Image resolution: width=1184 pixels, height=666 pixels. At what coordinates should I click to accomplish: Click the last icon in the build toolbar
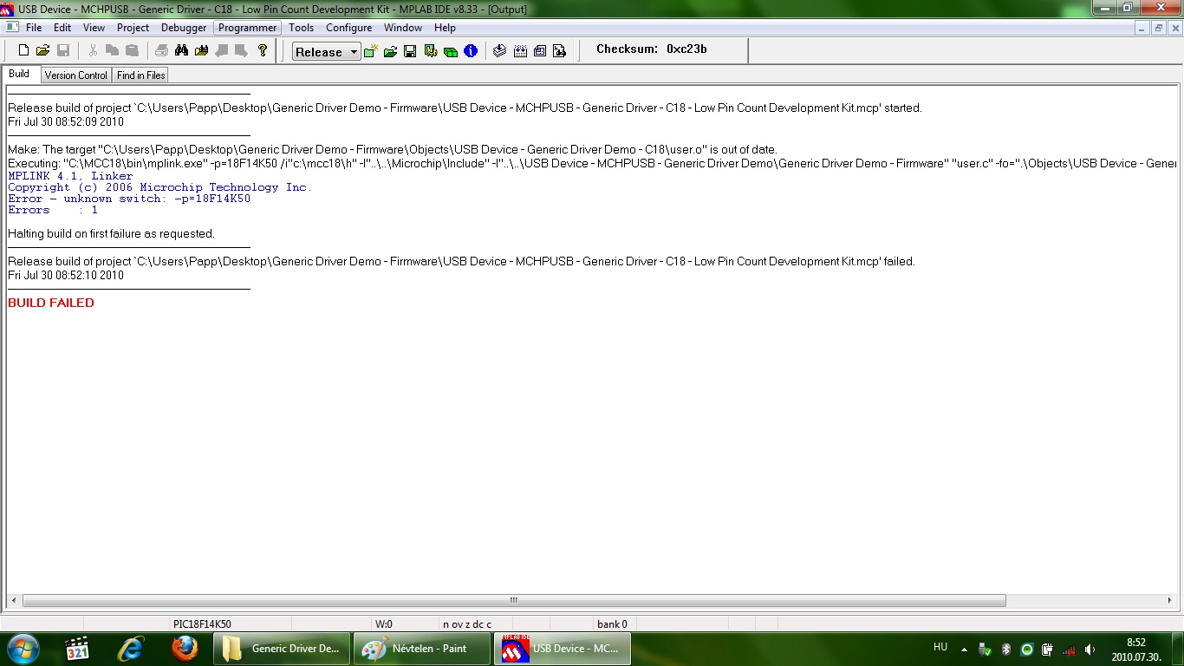click(560, 51)
